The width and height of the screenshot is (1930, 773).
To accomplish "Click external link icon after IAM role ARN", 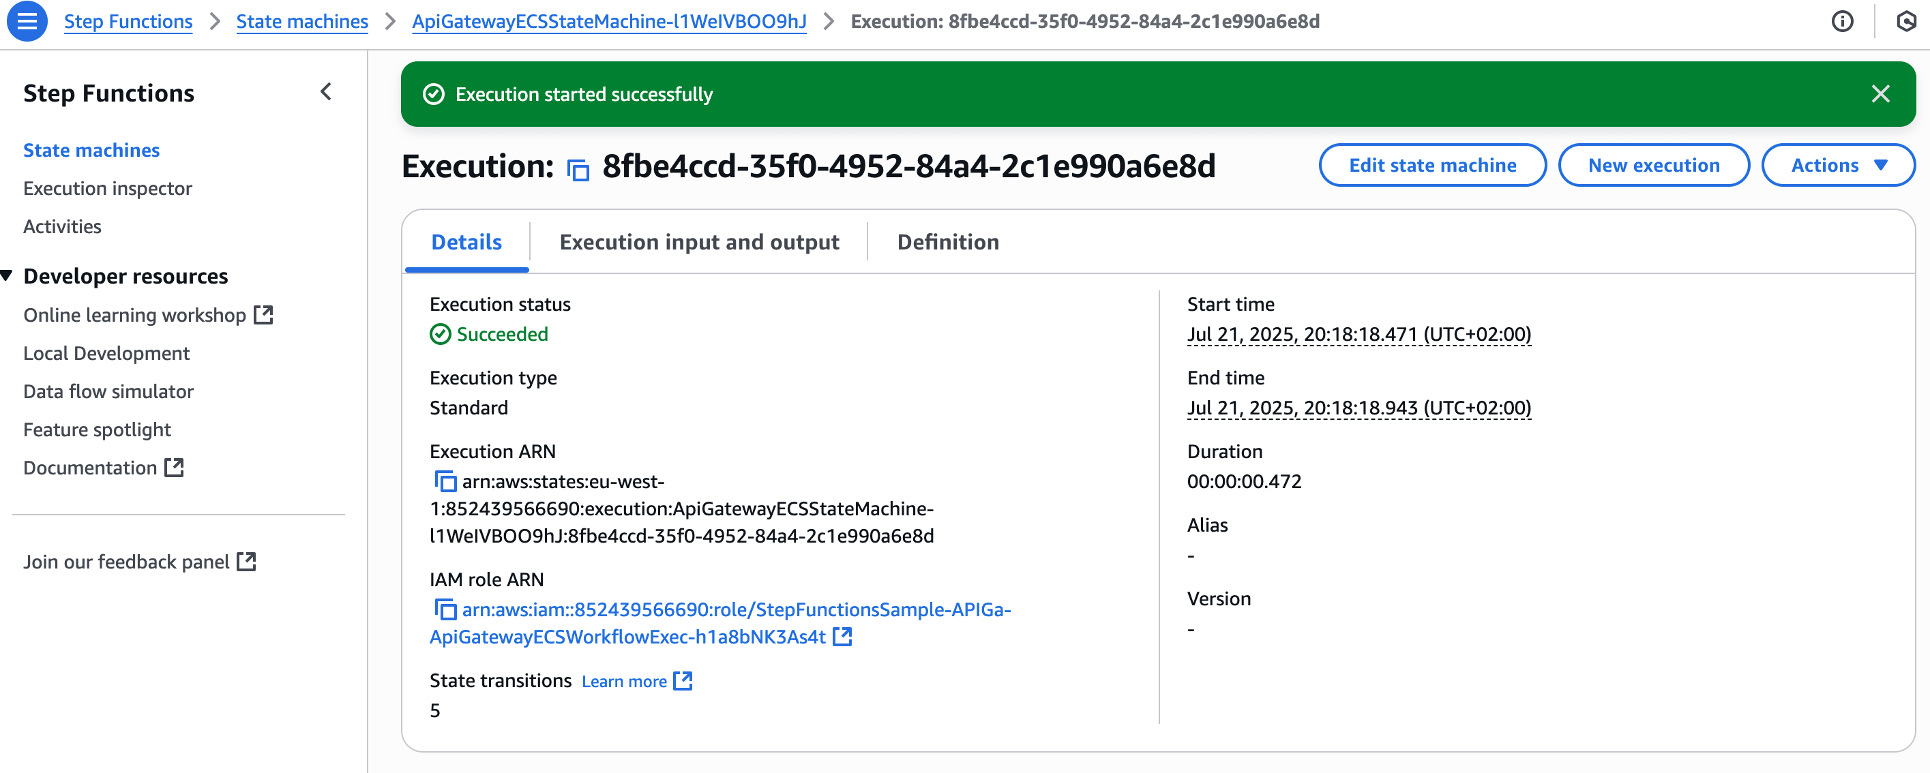I will tap(843, 637).
